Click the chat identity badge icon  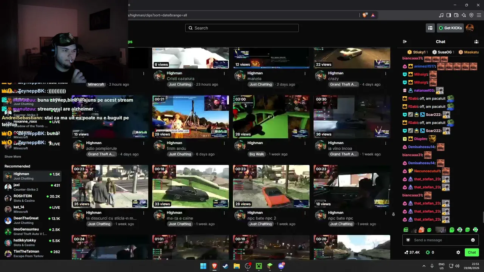pos(408,240)
